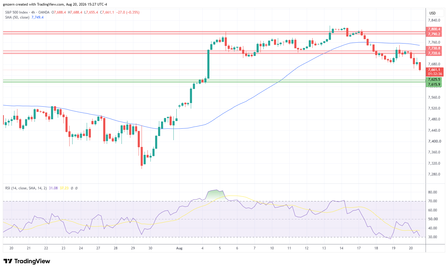
Task: Click the 50.00 RSI scale label
Action: [x=433, y=219]
